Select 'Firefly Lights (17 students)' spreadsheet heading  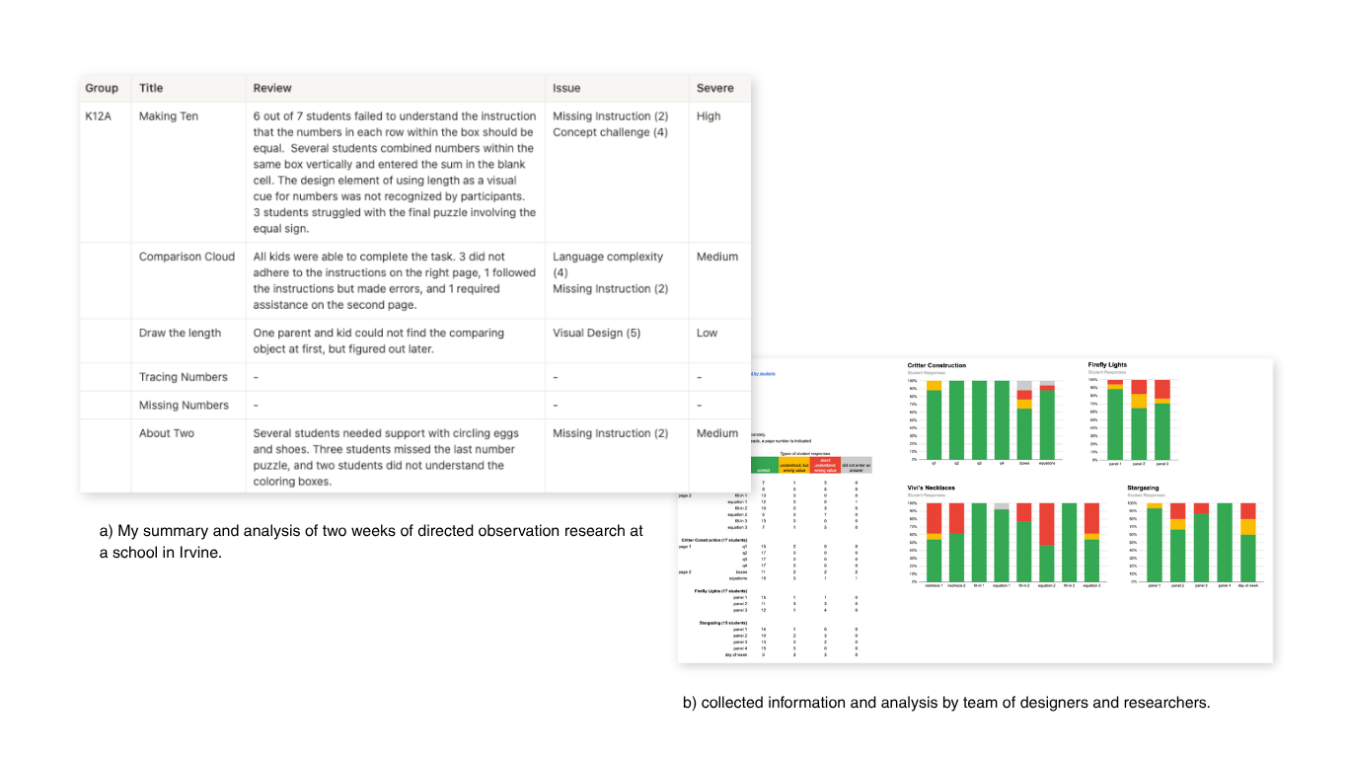720,591
